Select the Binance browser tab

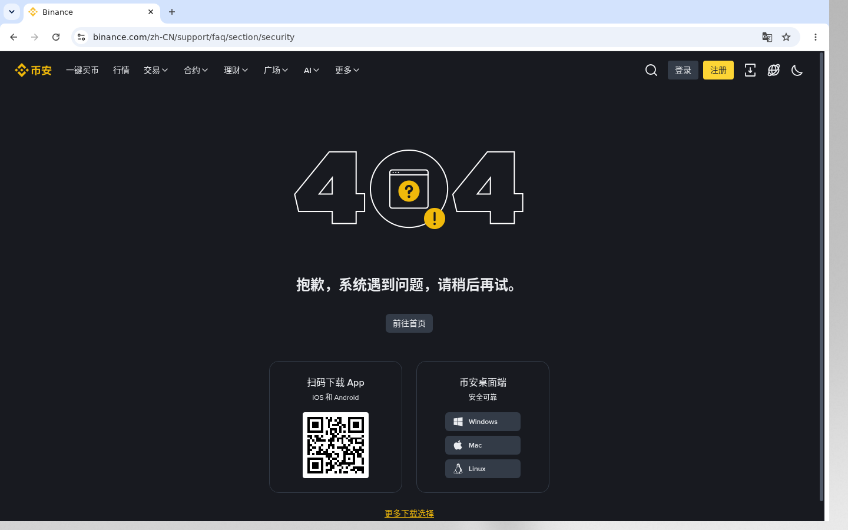click(92, 12)
